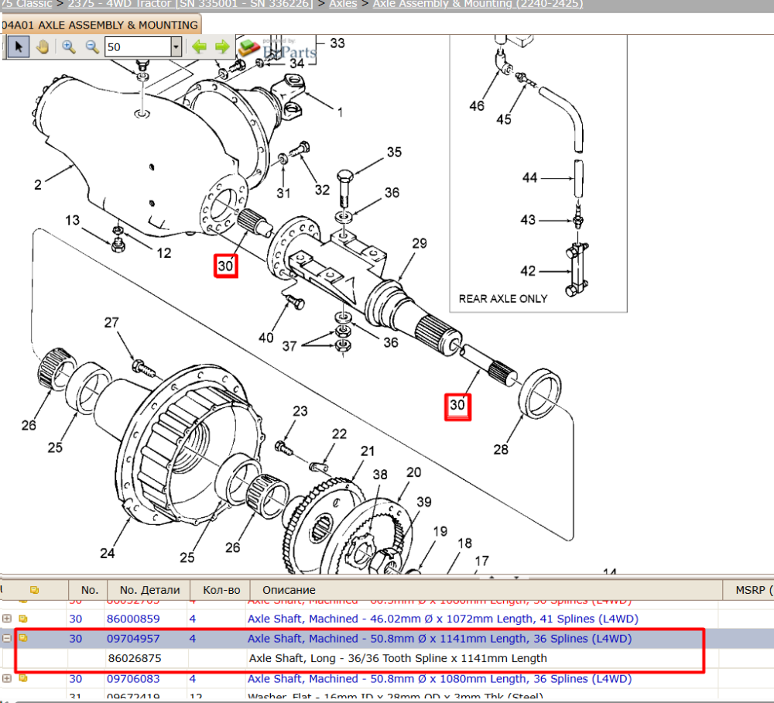Select the arrow pointer tool

tap(19, 47)
